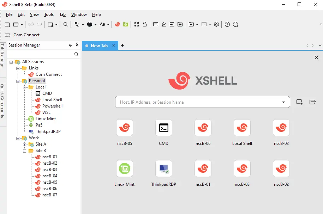Click the Host, IP Address, or Session Name field

click(198, 102)
